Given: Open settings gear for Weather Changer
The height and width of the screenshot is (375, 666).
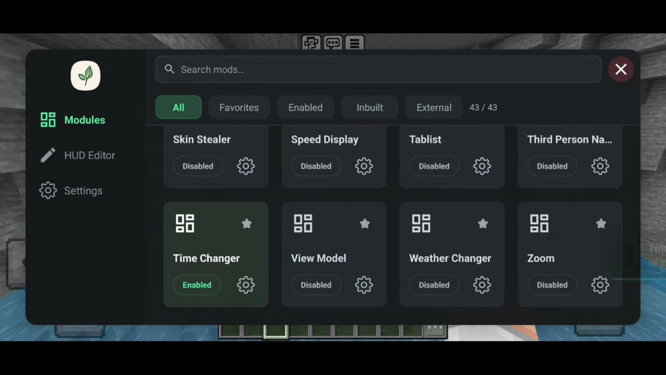Looking at the screenshot, I should click(482, 285).
